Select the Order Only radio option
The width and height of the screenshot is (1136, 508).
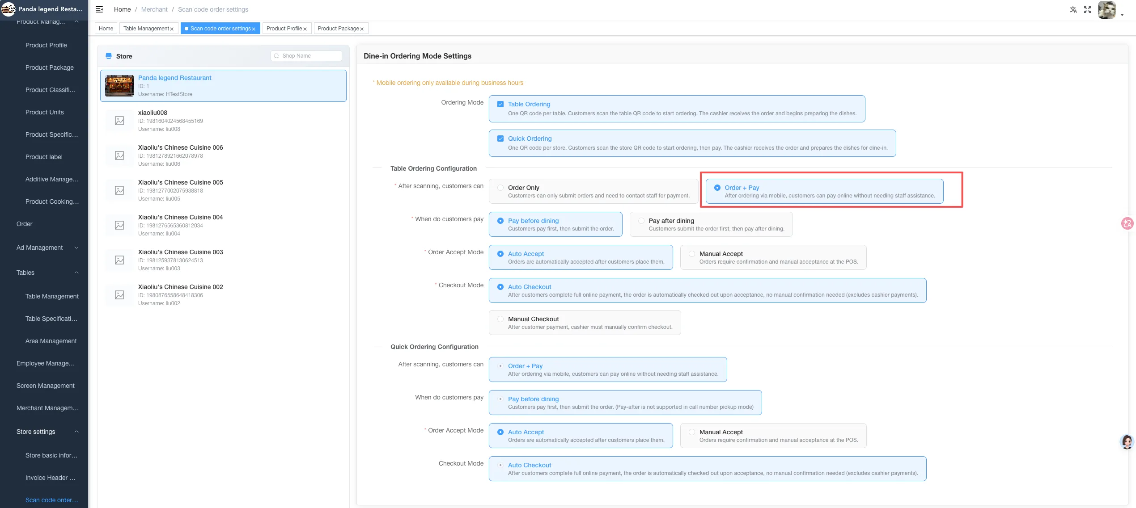pyautogui.click(x=593, y=191)
